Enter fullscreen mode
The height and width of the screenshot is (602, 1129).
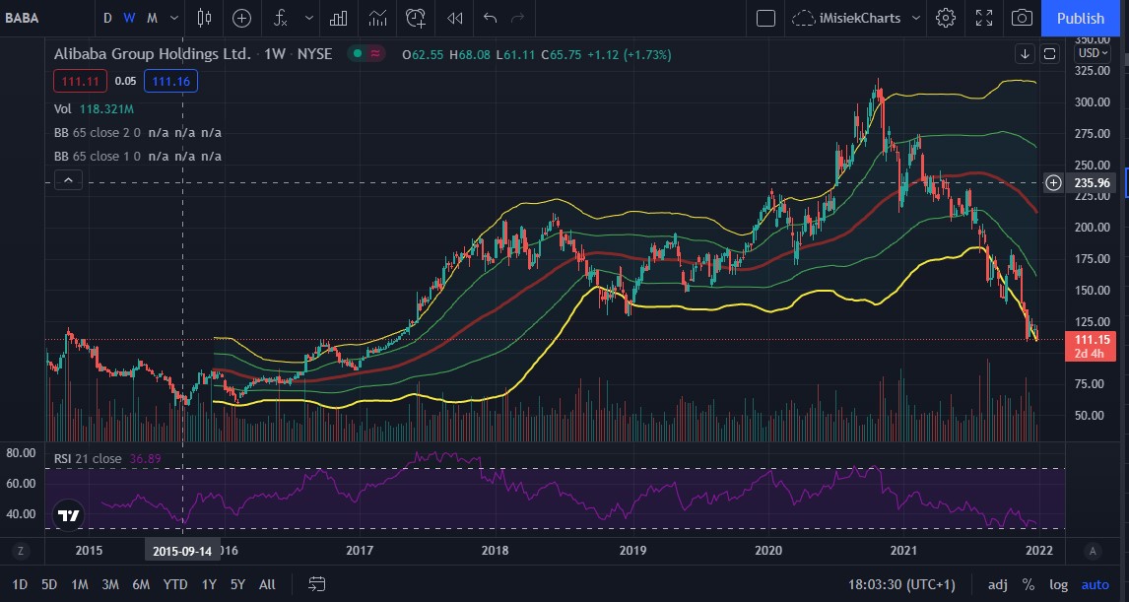[x=983, y=18]
